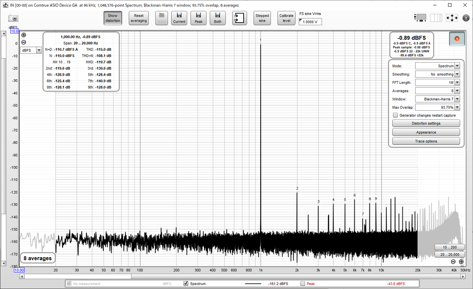
Task: Zoom in vertically with top-left plus icon
Action: coord(24,35)
